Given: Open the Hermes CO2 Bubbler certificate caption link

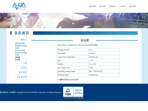Looking at the screenshot, I should (73, 98).
